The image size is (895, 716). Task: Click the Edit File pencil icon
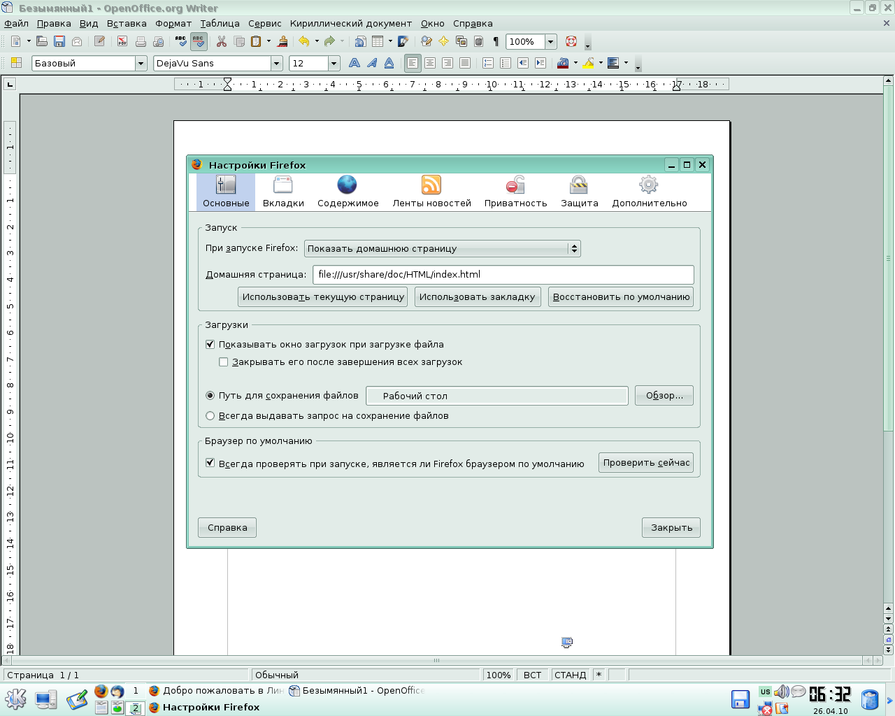tap(99, 42)
